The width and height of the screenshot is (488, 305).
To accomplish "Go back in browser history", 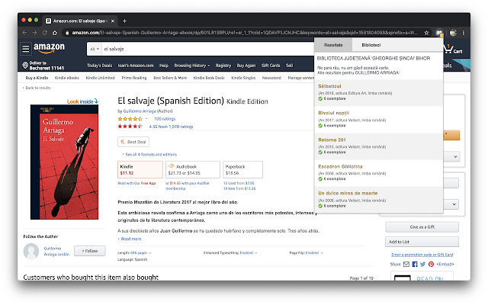I will click(x=24, y=33).
